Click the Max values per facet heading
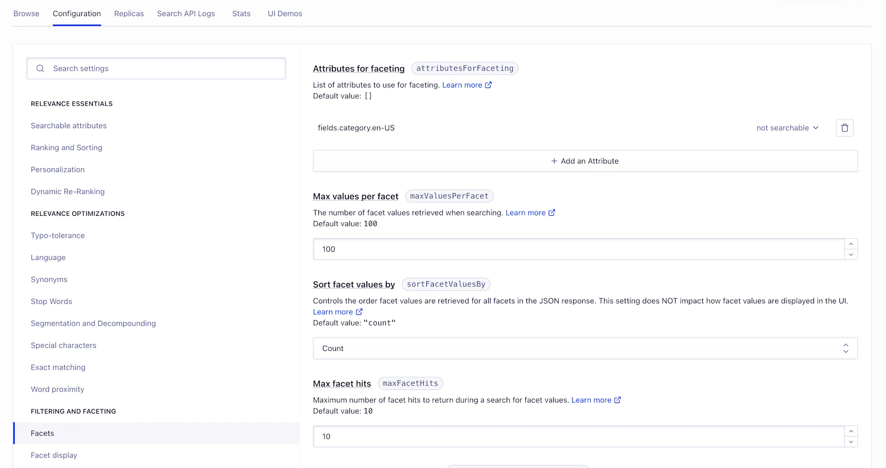The height and width of the screenshot is (468, 886). (355, 196)
